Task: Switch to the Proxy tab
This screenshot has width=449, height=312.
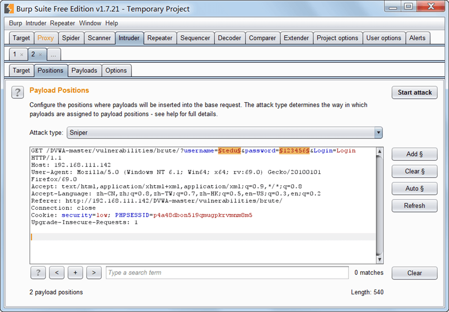Action: (x=46, y=38)
